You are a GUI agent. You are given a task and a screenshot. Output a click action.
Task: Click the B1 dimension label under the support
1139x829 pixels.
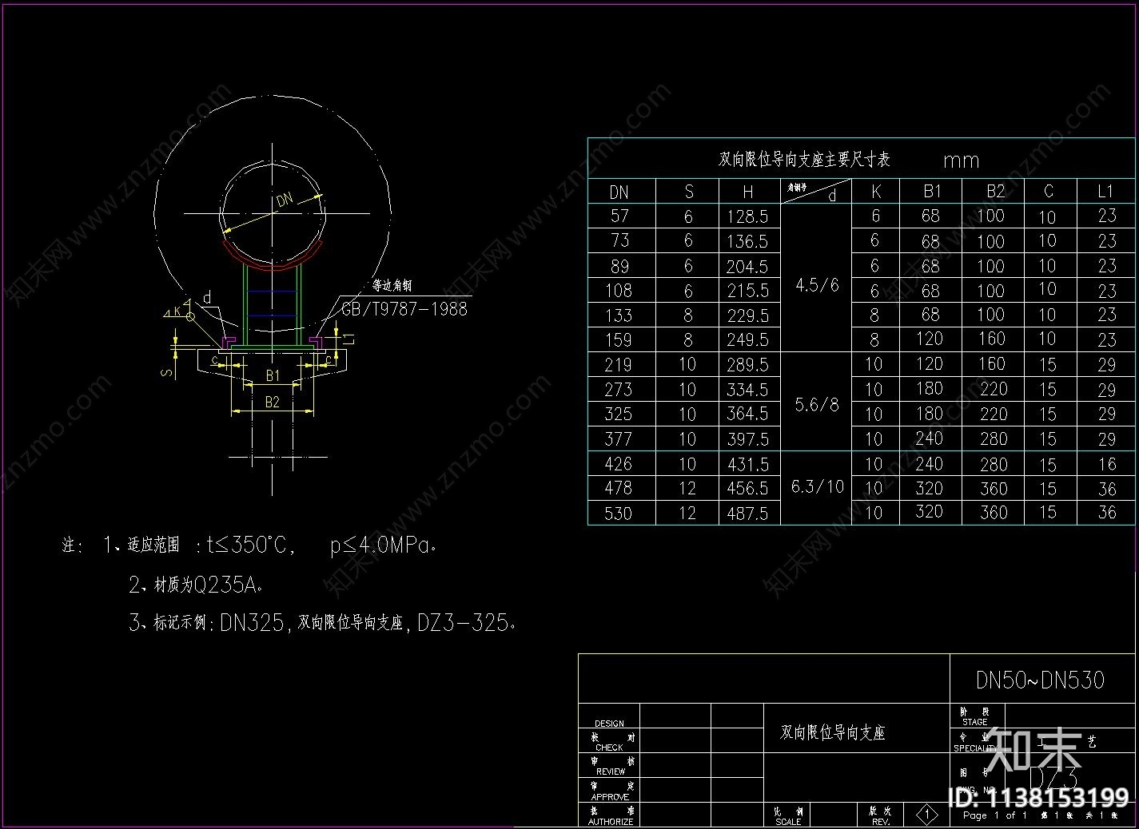(x=273, y=375)
